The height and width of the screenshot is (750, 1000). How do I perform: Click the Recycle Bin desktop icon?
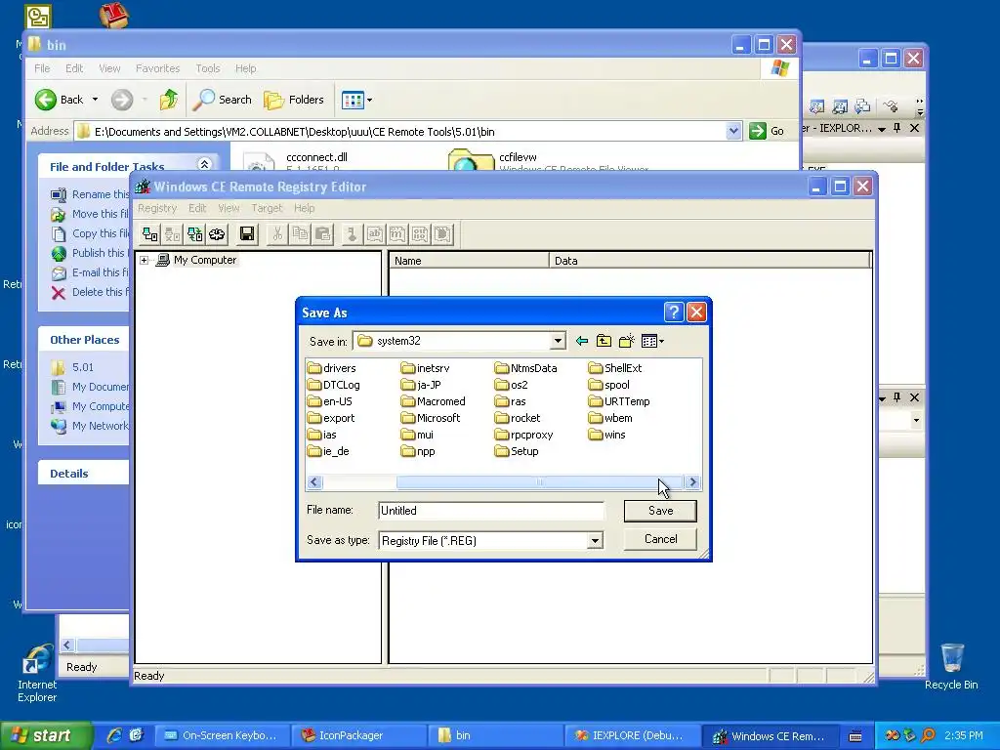tap(951, 666)
